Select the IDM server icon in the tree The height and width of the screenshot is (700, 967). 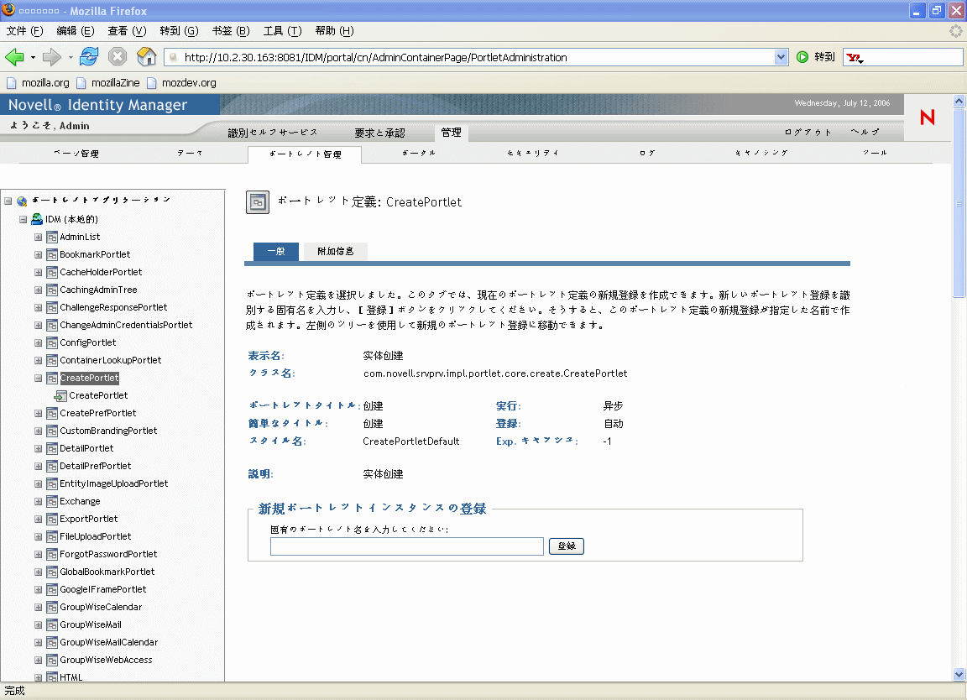pos(35,218)
